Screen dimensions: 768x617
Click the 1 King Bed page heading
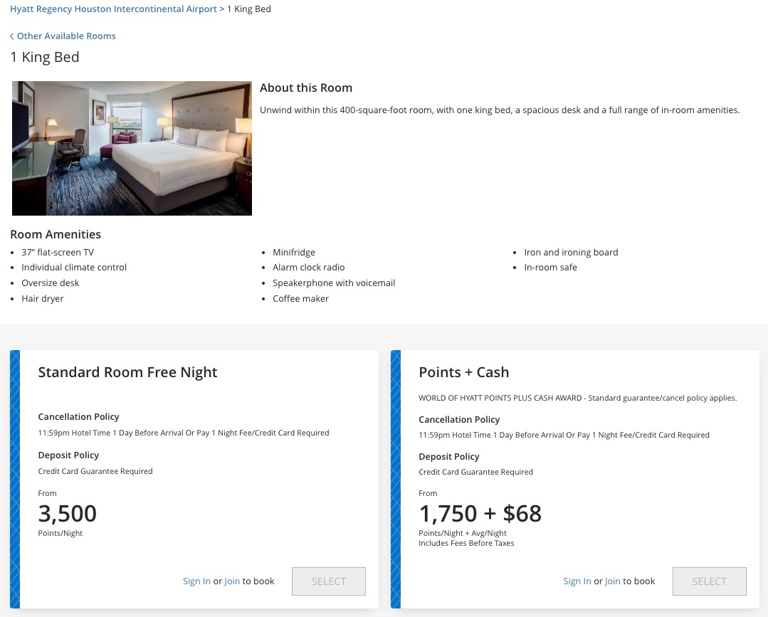(x=45, y=58)
